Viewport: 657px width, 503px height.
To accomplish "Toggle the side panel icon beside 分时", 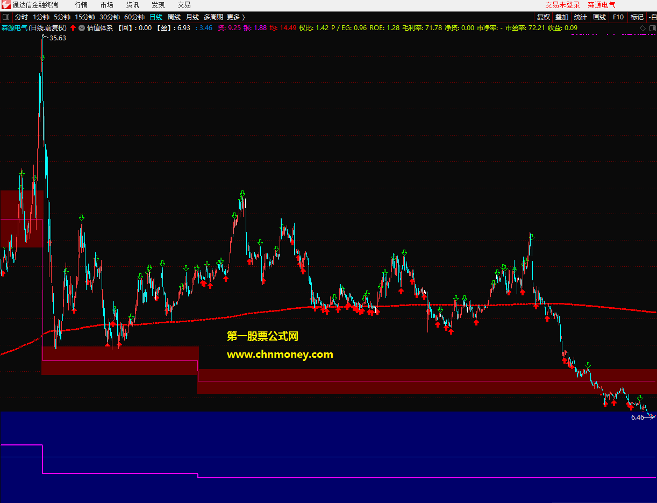I will pos(6,17).
